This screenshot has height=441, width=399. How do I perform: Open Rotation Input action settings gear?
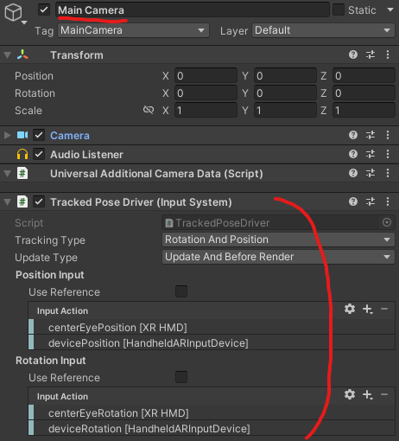click(x=350, y=394)
